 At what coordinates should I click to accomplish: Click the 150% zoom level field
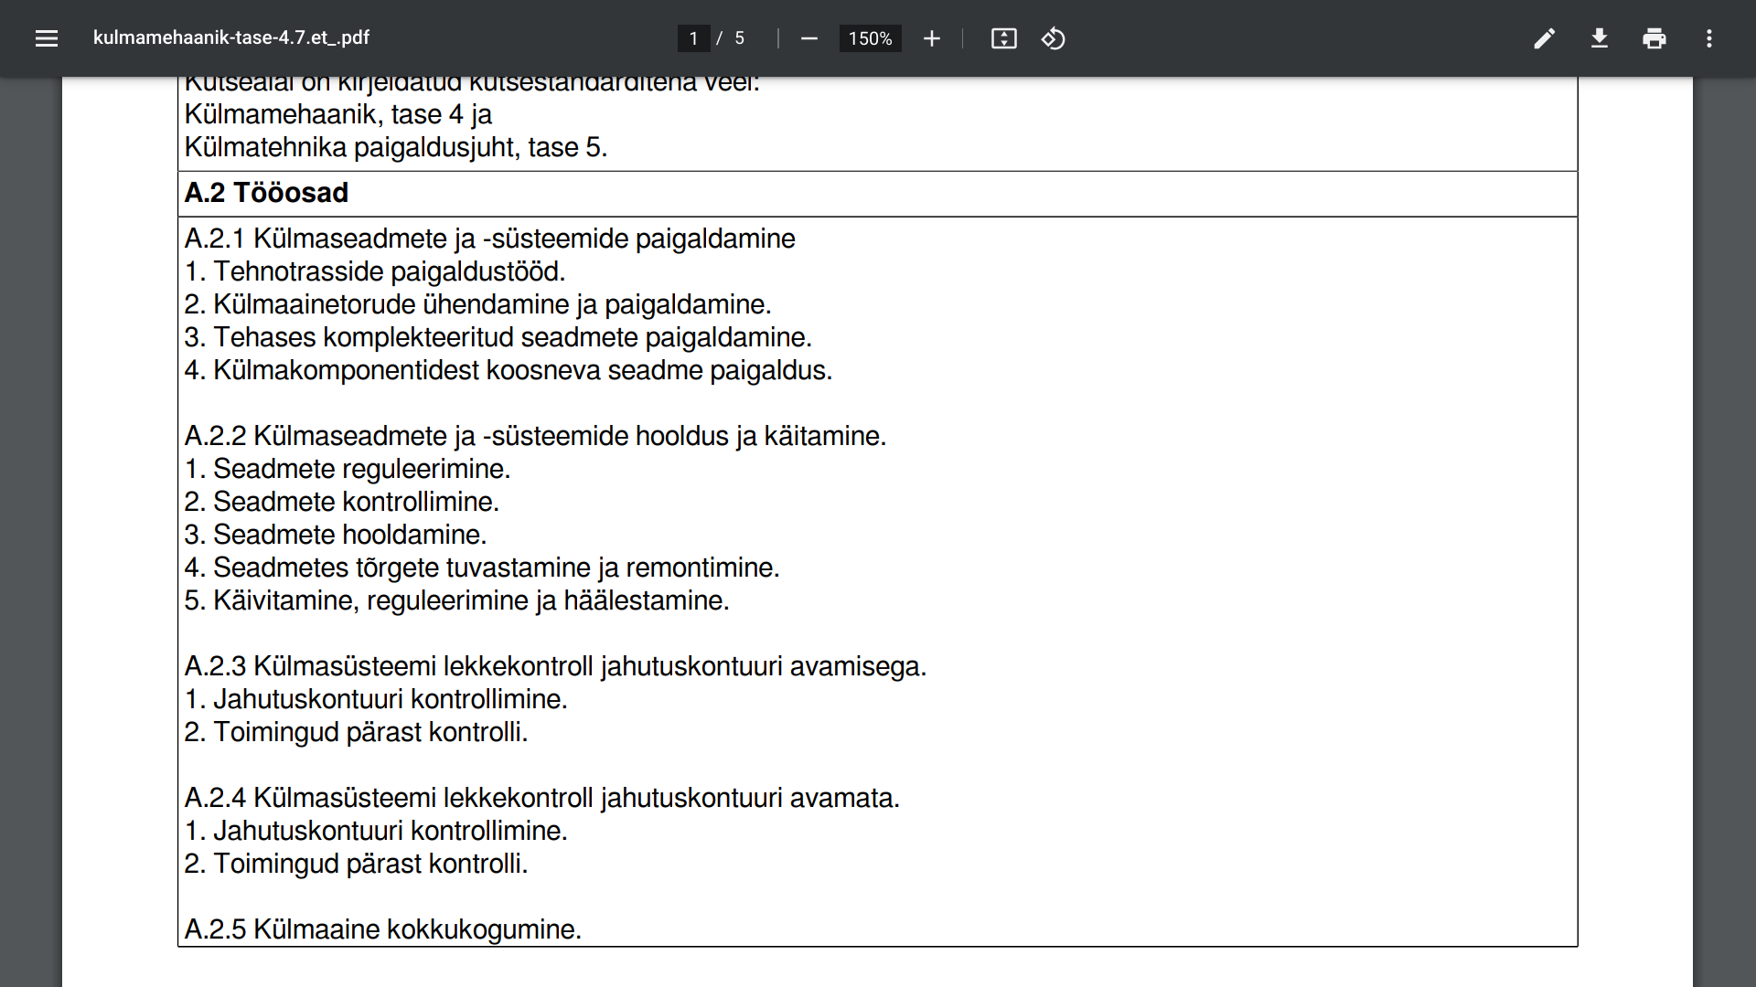click(x=870, y=38)
